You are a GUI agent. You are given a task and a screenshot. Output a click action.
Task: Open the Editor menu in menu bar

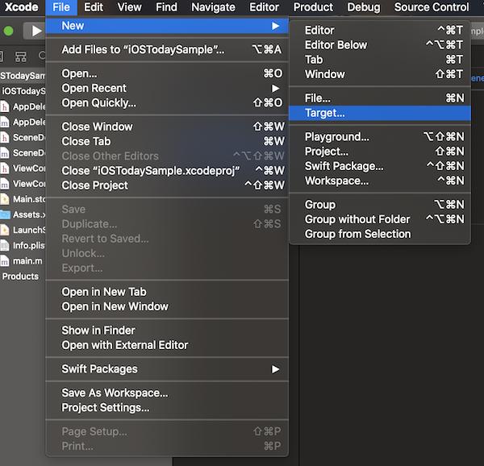point(265,7)
